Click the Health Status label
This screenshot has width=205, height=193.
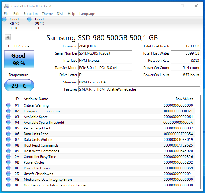coord(19,46)
